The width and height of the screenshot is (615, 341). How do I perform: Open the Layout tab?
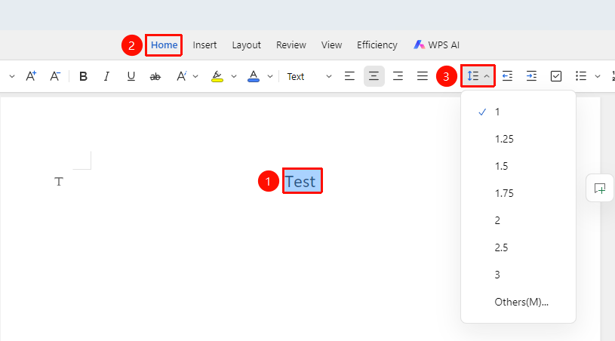246,45
